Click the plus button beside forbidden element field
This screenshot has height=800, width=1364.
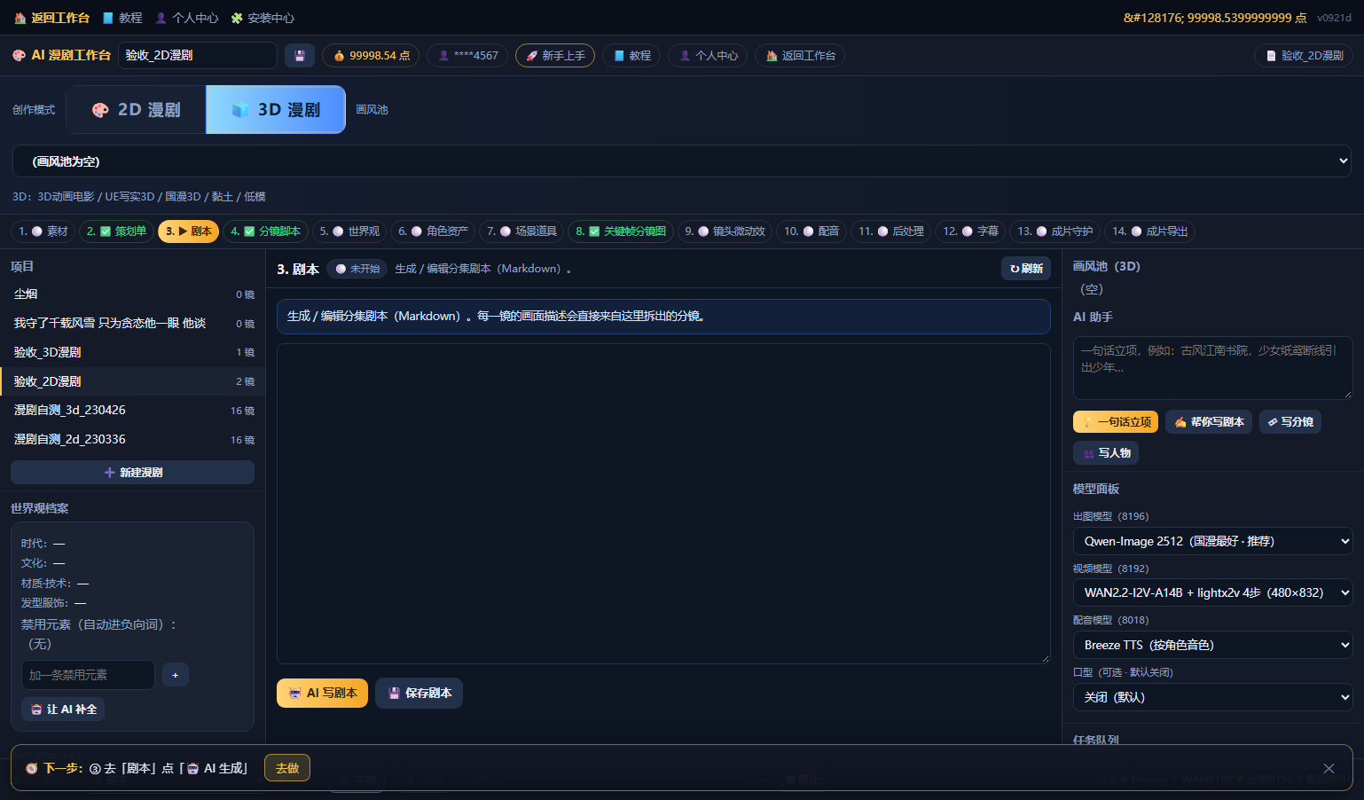[176, 675]
